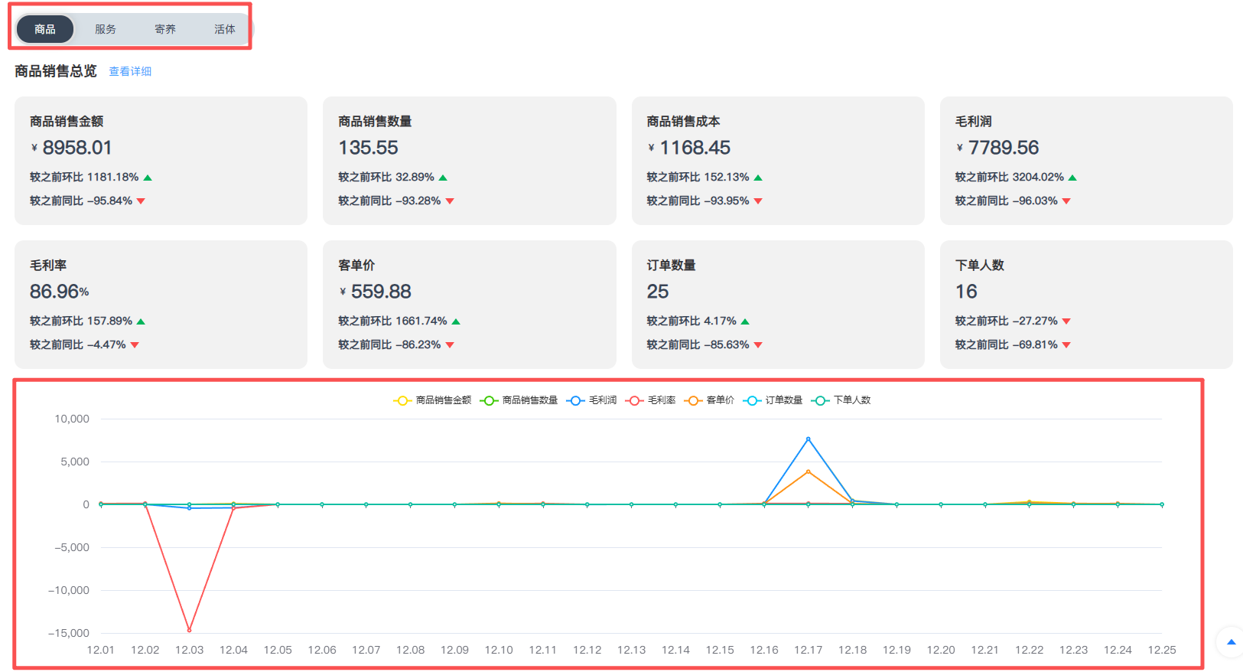Click the green up arrow beside 商品销售金额 环比
The image size is (1243, 672).
148,178
